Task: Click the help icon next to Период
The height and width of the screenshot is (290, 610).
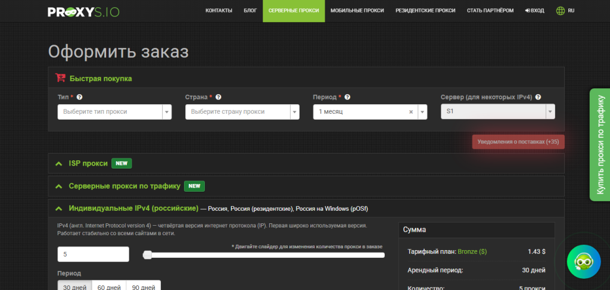Action: (x=347, y=97)
